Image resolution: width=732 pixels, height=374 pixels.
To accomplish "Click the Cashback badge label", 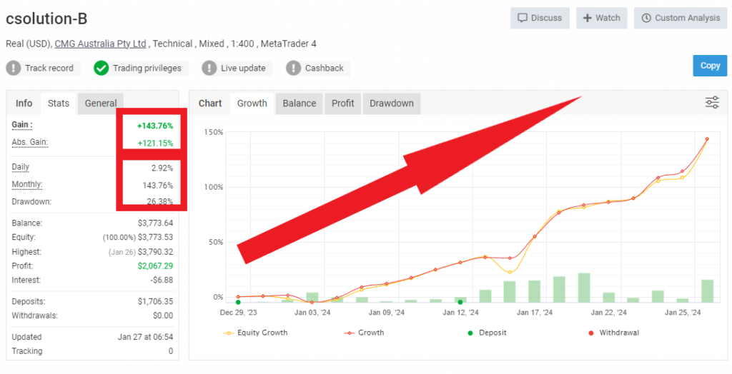I will [x=325, y=68].
